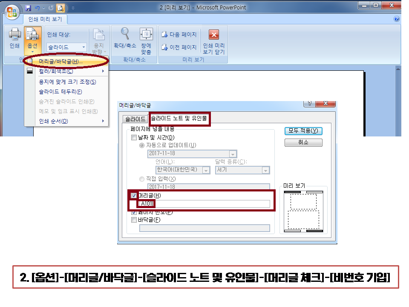
Task: Enable the Footer (바닥글) checkbox
Action: pyautogui.click(x=134, y=220)
